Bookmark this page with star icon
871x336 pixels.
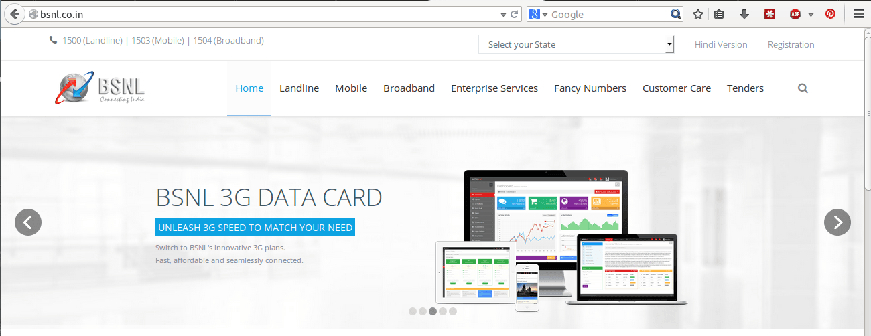pos(698,14)
